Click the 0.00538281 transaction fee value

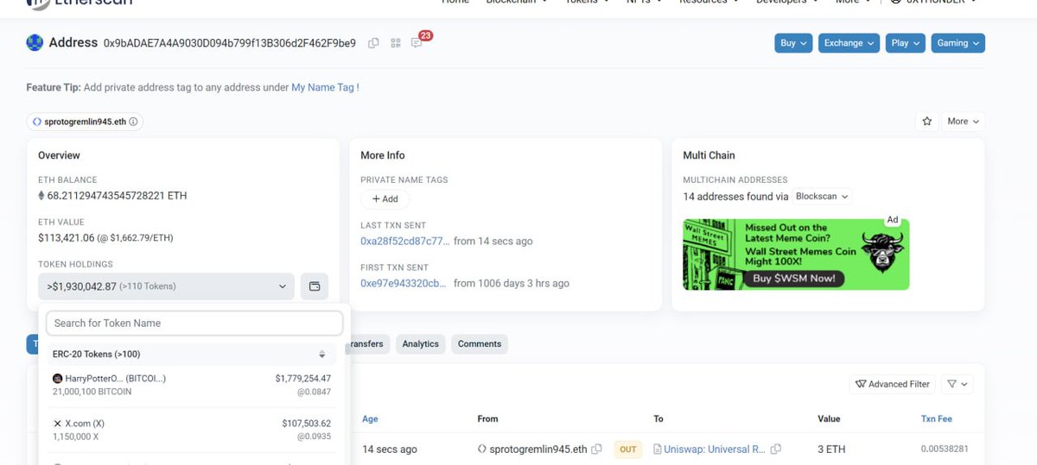945,449
